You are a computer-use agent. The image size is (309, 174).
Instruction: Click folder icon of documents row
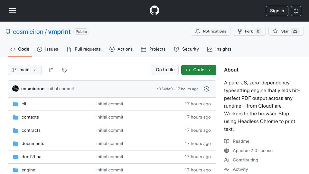tap(16, 144)
